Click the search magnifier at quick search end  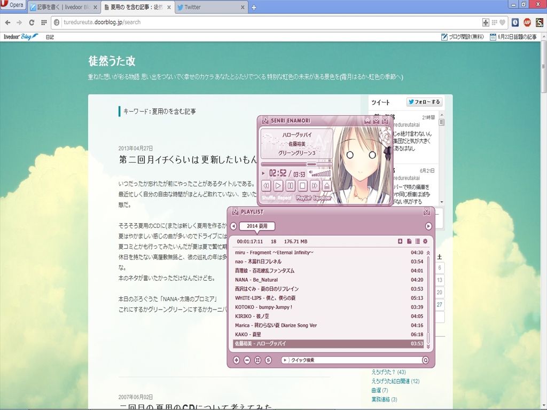coord(425,360)
